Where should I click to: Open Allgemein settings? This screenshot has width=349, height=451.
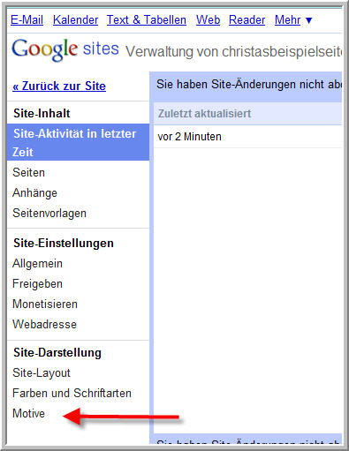(x=37, y=264)
